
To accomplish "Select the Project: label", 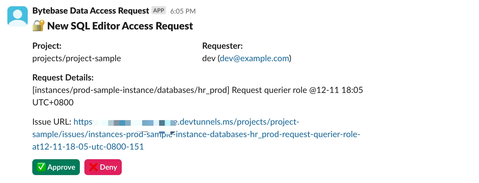I will [47, 46].
